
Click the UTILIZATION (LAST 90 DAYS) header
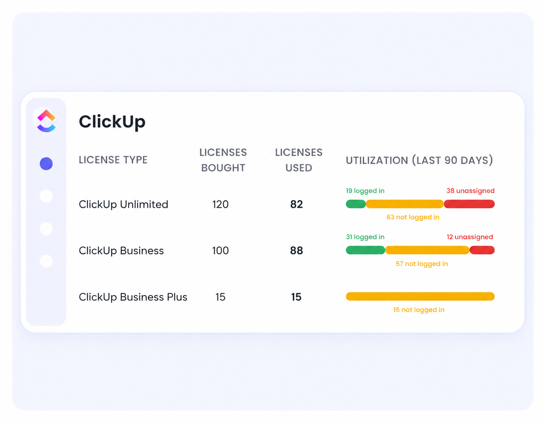420,160
